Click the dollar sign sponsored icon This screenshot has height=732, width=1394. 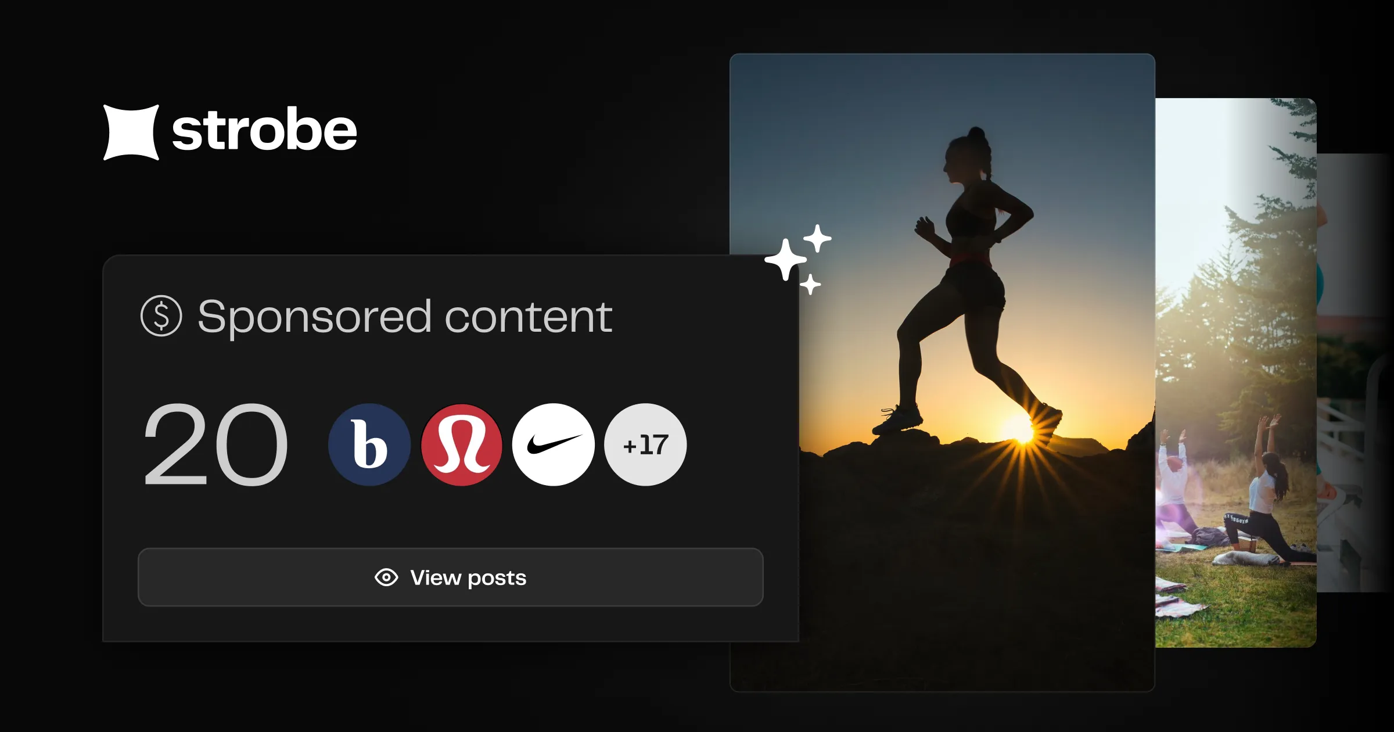(161, 316)
